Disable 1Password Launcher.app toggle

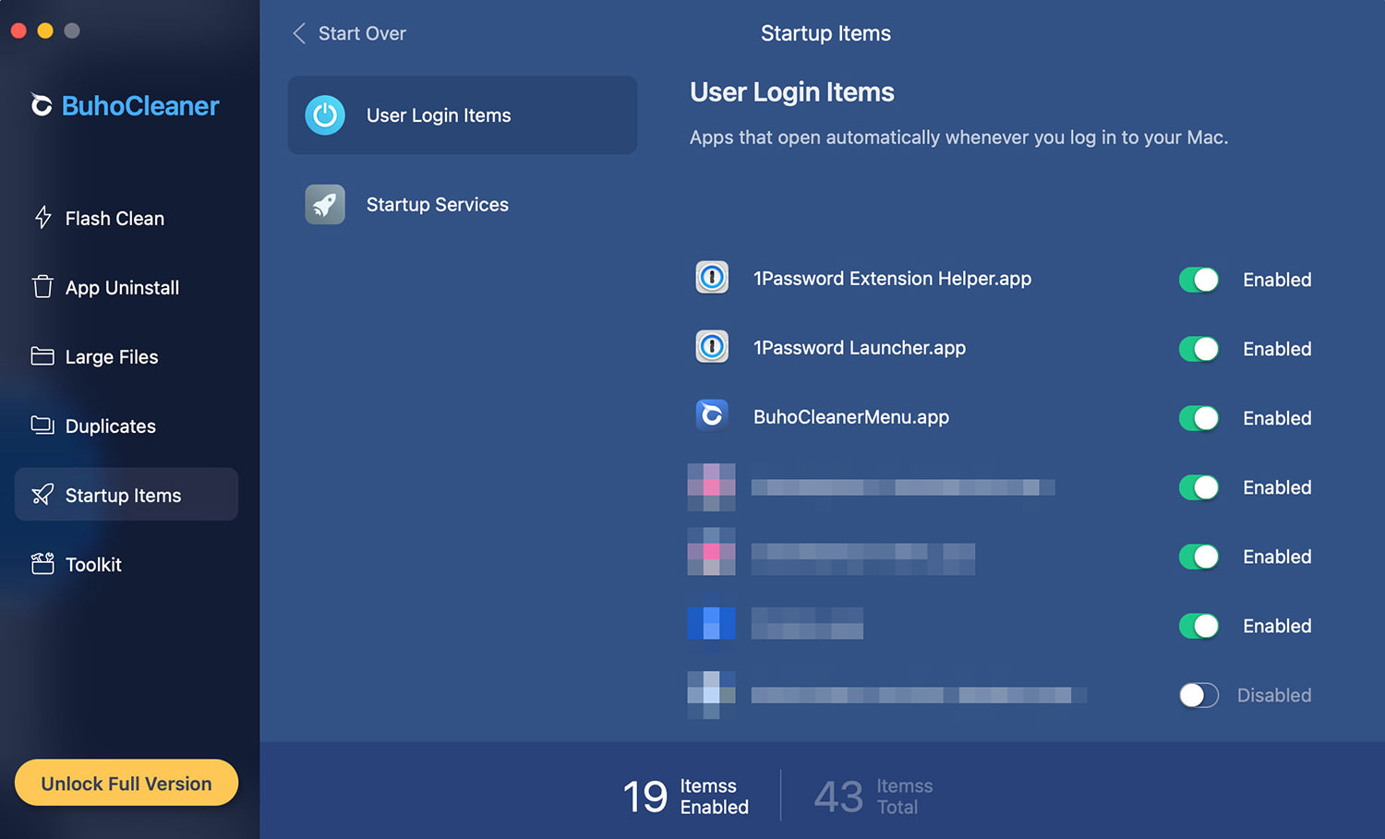pyautogui.click(x=1198, y=349)
